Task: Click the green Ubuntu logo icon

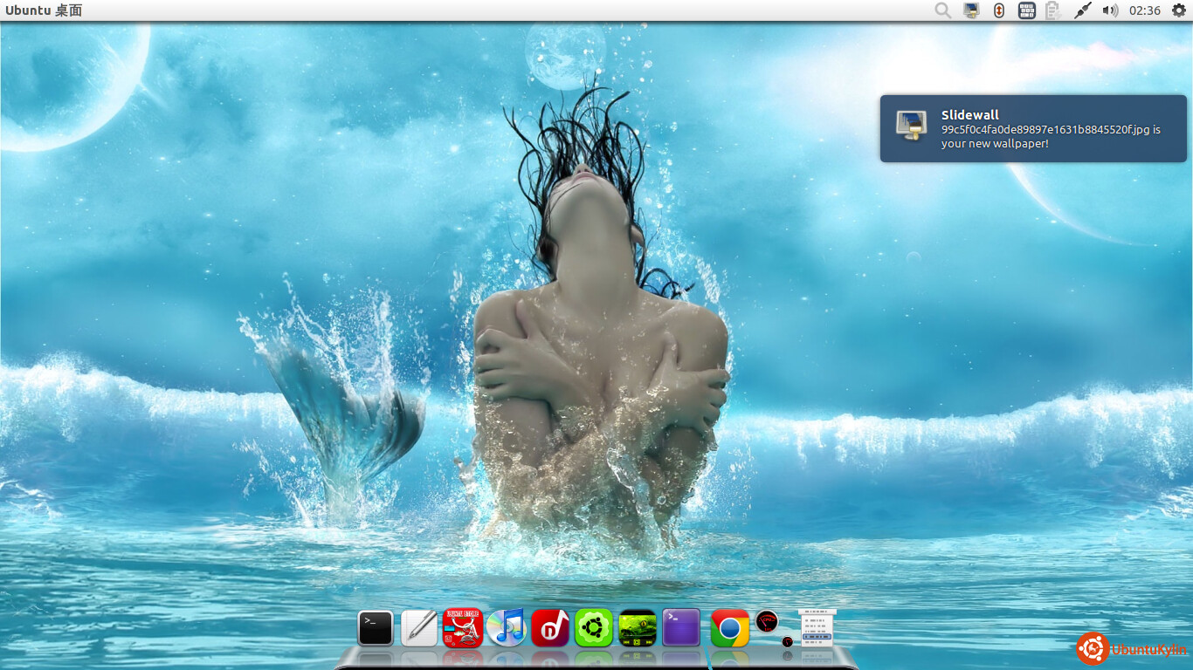Action: (594, 628)
